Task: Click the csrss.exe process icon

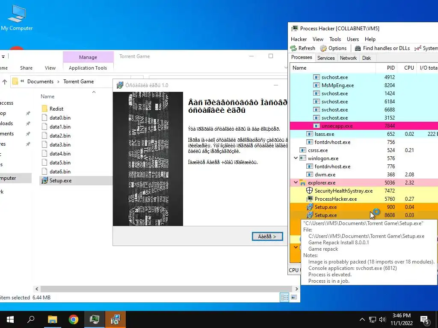Action: [303, 150]
